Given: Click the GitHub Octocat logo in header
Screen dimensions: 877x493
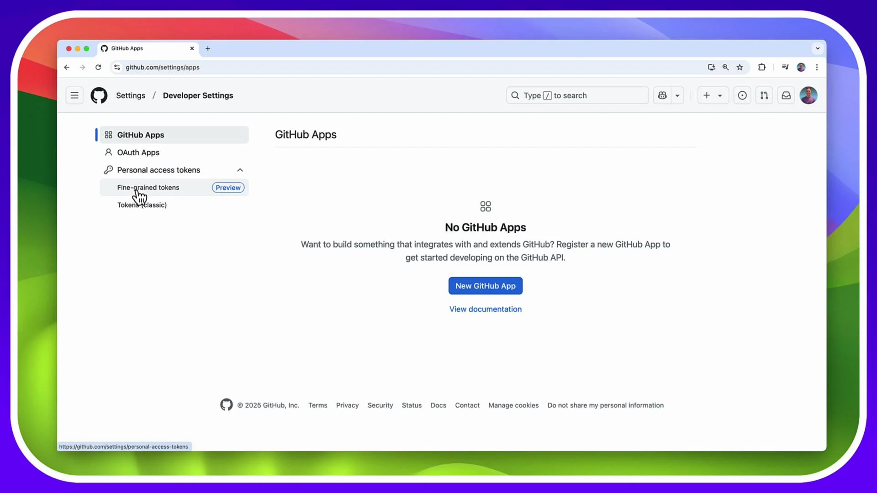Looking at the screenshot, I should point(99,95).
